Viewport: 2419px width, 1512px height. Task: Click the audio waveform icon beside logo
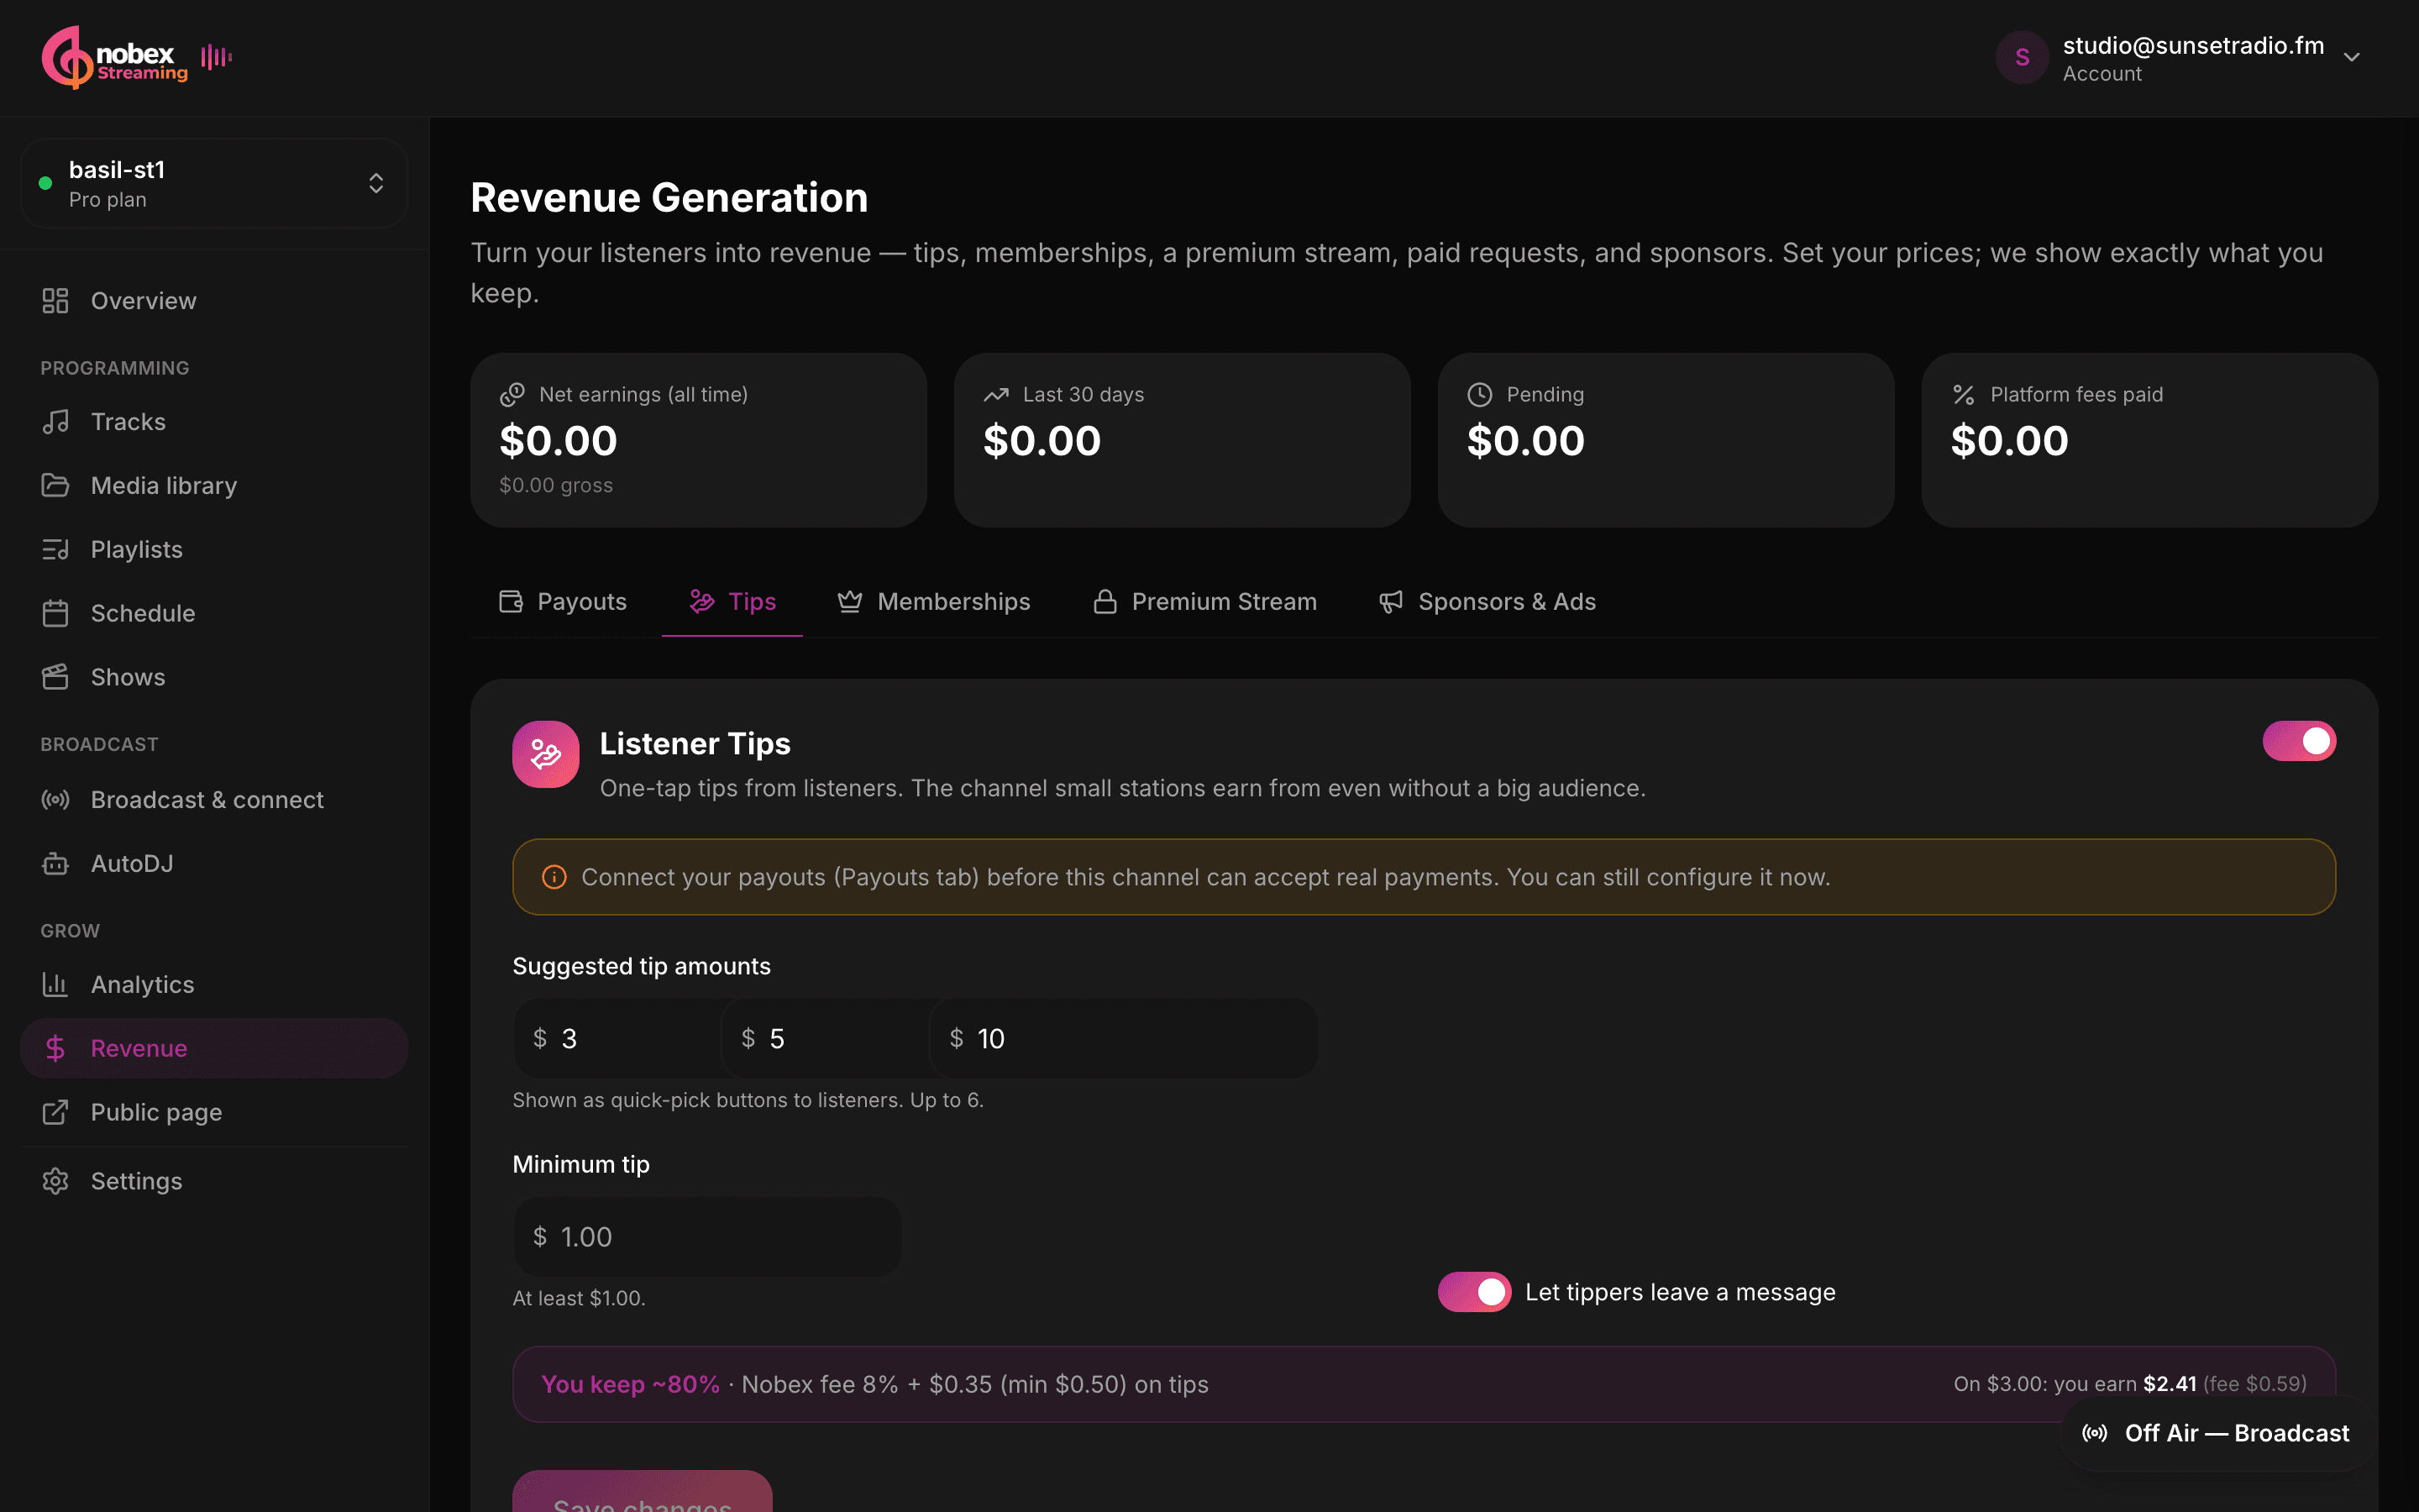(x=216, y=57)
